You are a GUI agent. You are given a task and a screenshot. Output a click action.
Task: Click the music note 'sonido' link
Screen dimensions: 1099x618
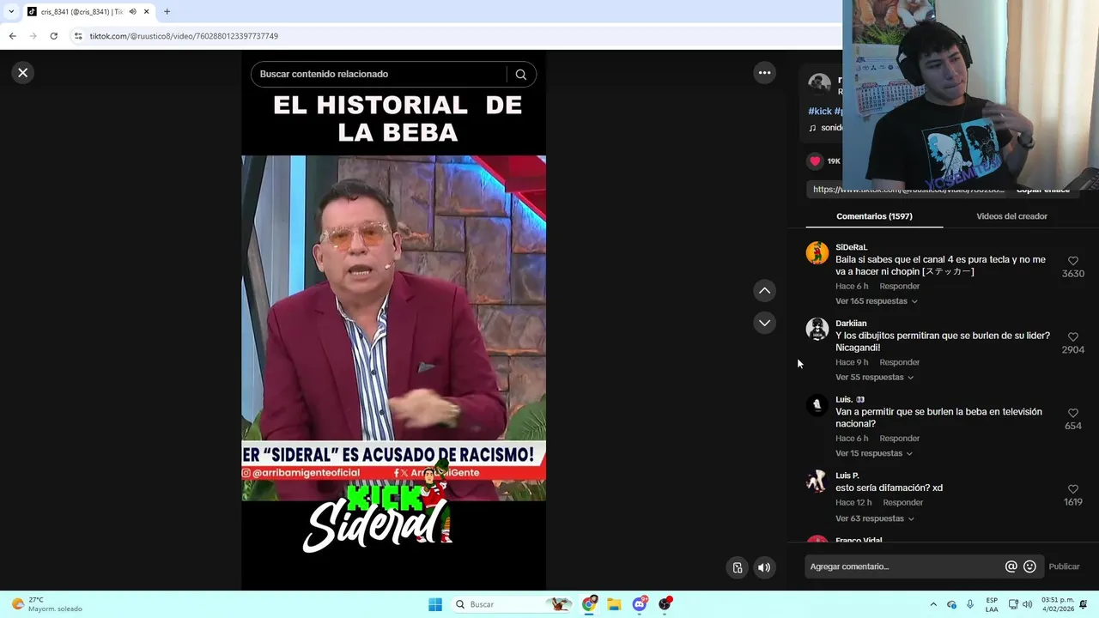point(826,128)
